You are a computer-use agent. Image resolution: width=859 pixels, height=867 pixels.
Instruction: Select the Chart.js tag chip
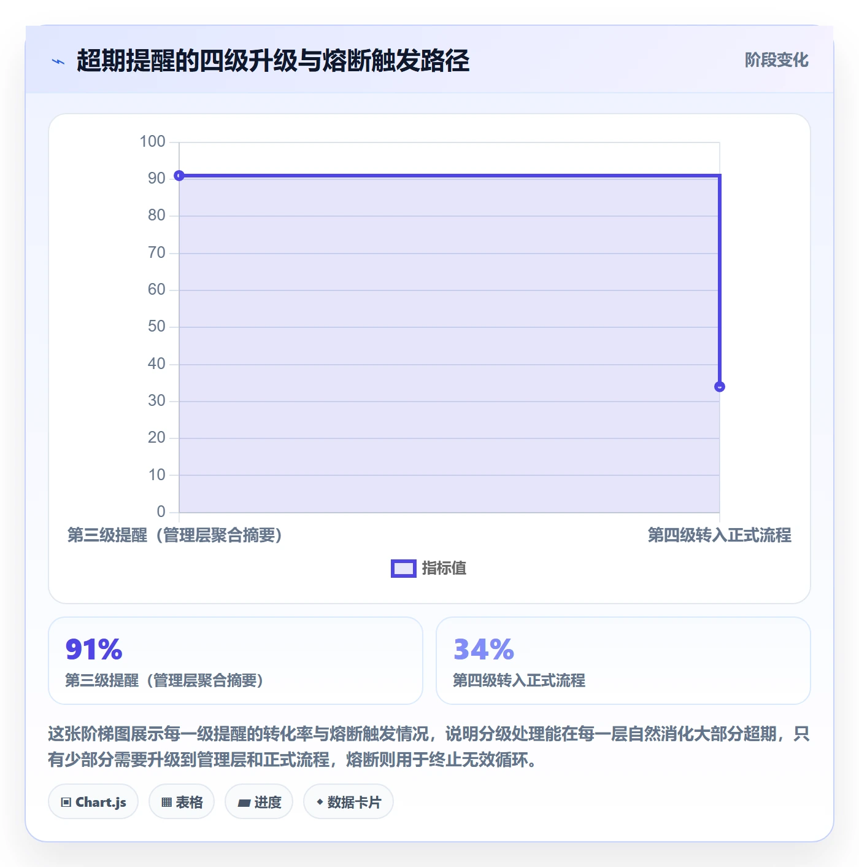pyautogui.click(x=93, y=802)
